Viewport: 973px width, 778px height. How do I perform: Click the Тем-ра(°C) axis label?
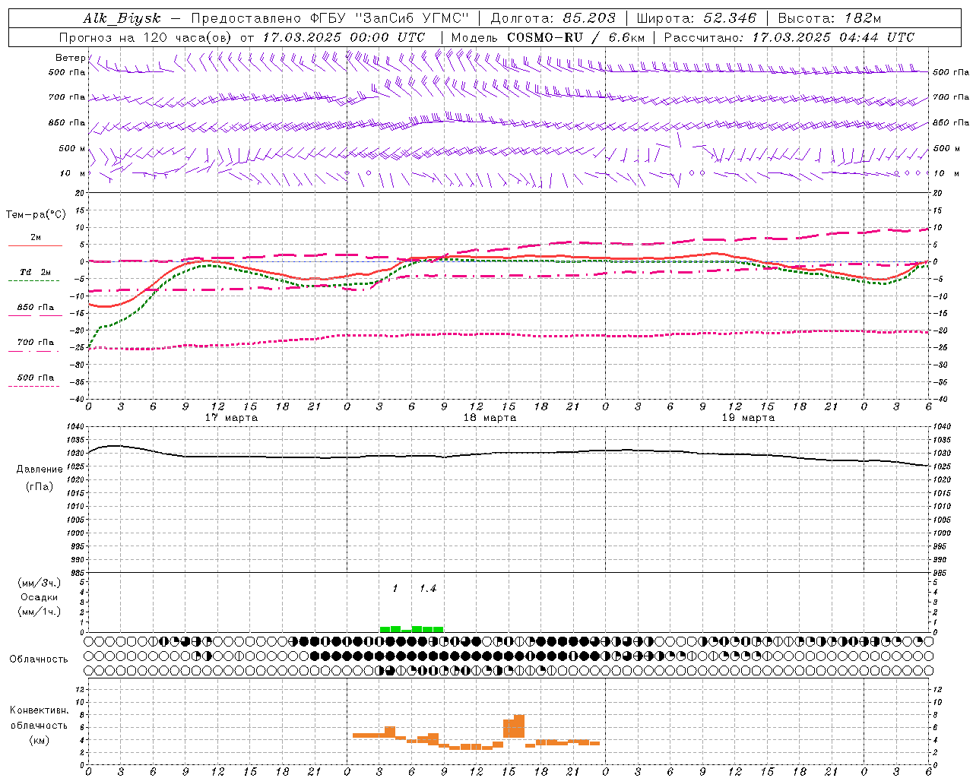pyautogui.click(x=36, y=215)
